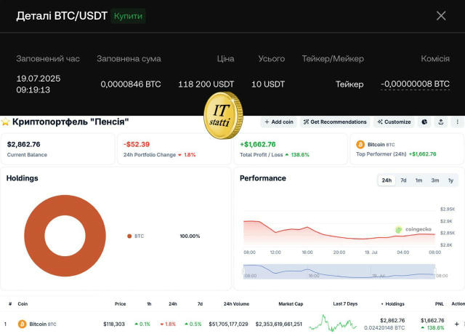Click the 100.00% holdings percentage
The width and height of the screenshot is (465, 334).
[x=190, y=236]
